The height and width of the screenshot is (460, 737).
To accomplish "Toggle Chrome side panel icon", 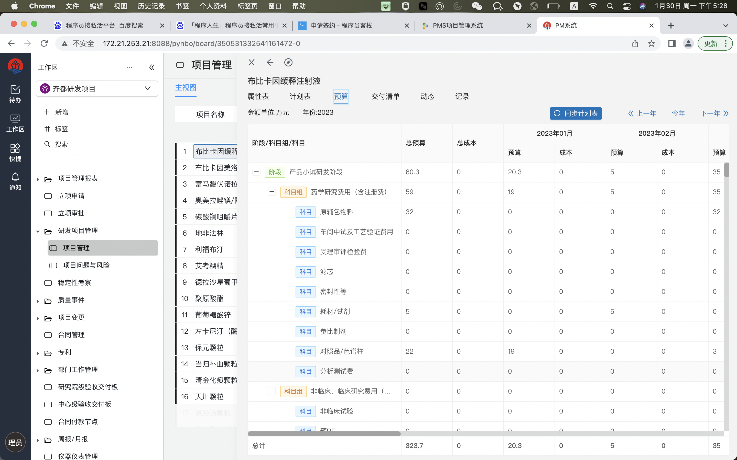I will pyautogui.click(x=672, y=43).
